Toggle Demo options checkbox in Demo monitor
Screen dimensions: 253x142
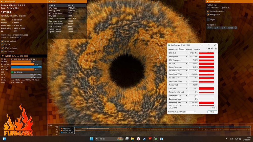pyautogui.click(x=3, y=41)
